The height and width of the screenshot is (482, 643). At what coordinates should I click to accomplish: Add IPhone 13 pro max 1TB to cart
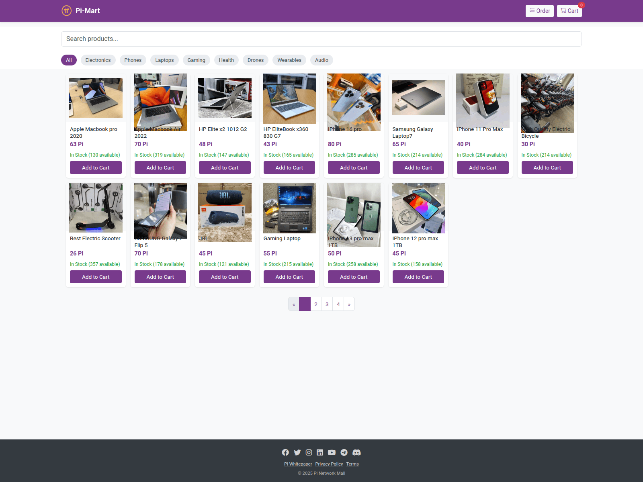click(x=354, y=277)
